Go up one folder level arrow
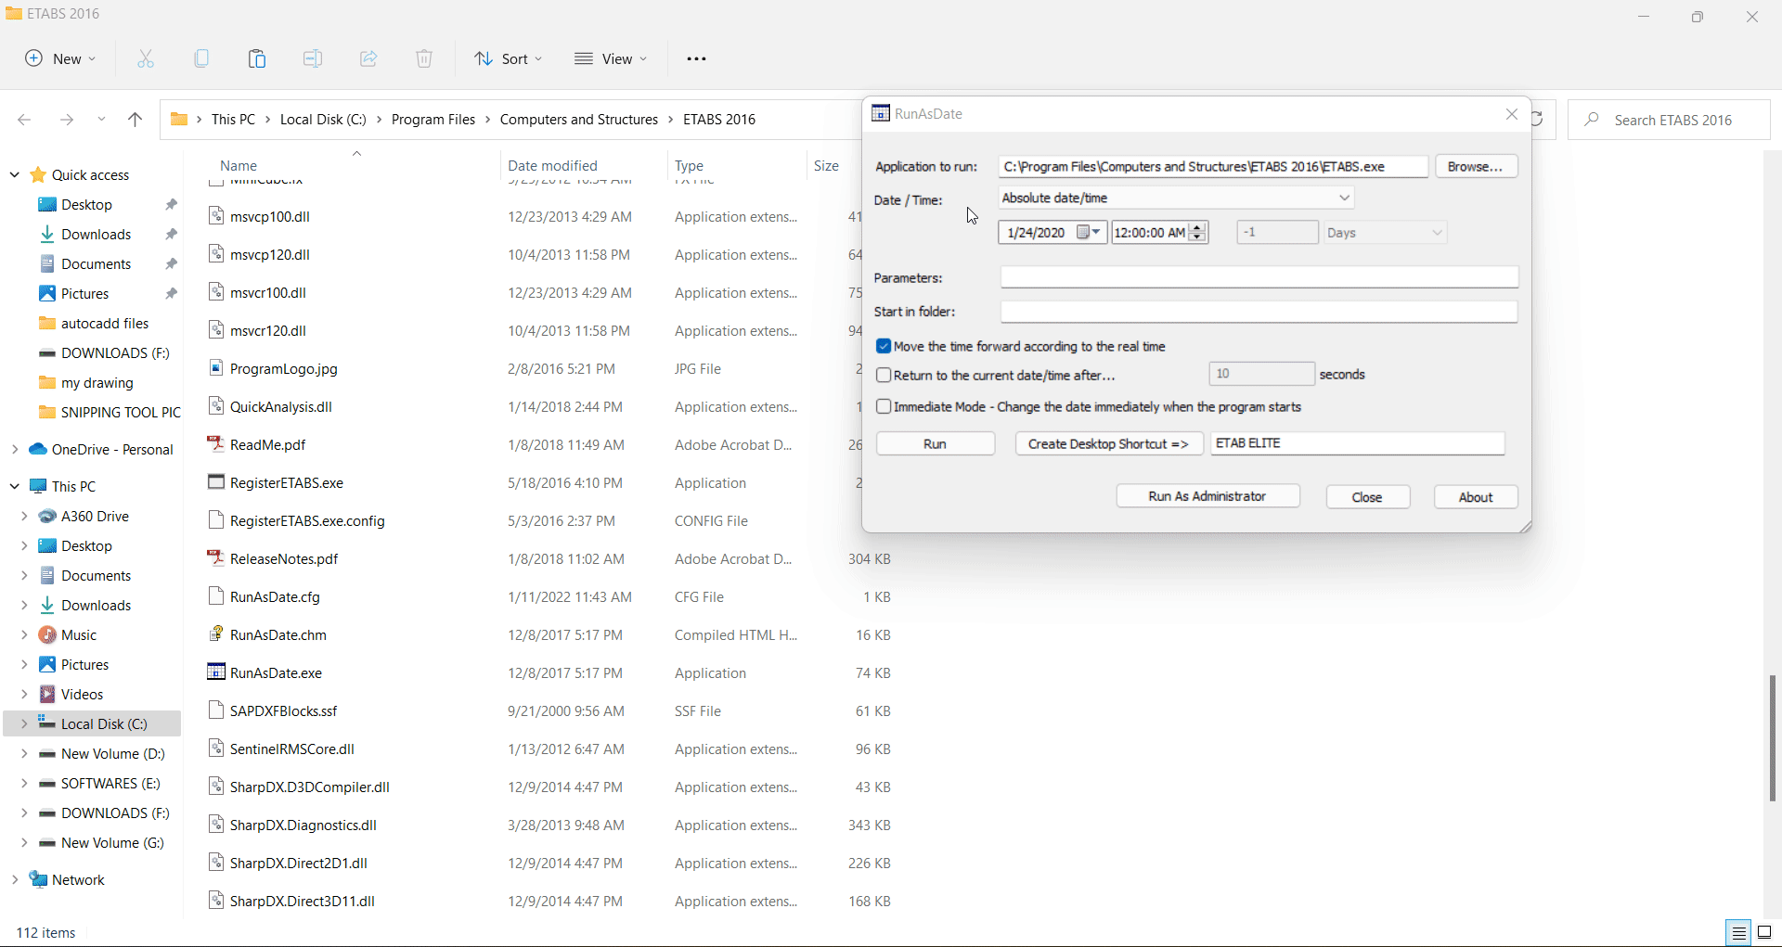This screenshot has width=1782, height=947. (135, 120)
